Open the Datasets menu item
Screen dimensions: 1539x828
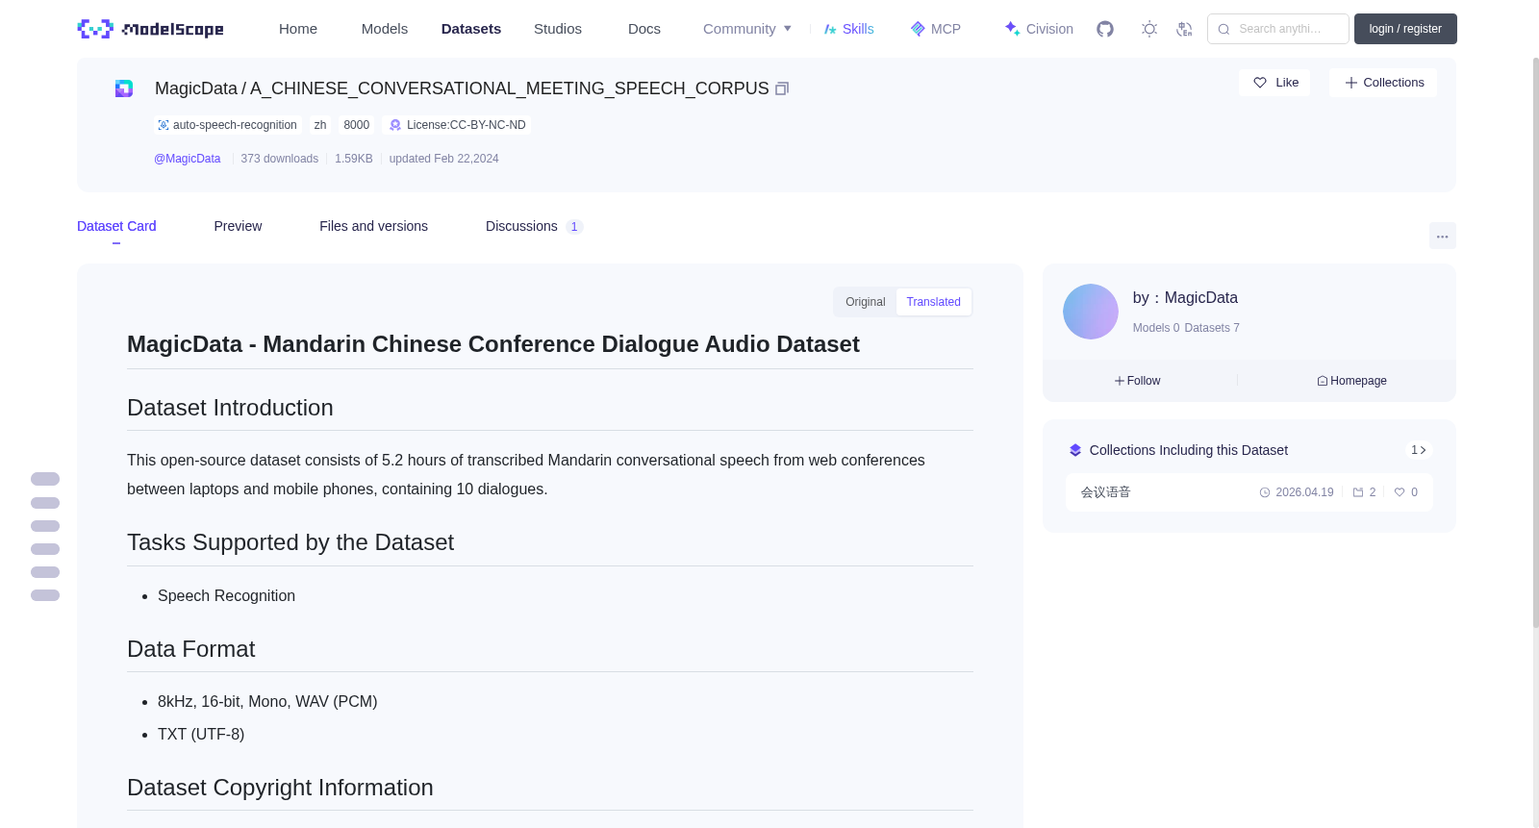click(x=471, y=29)
